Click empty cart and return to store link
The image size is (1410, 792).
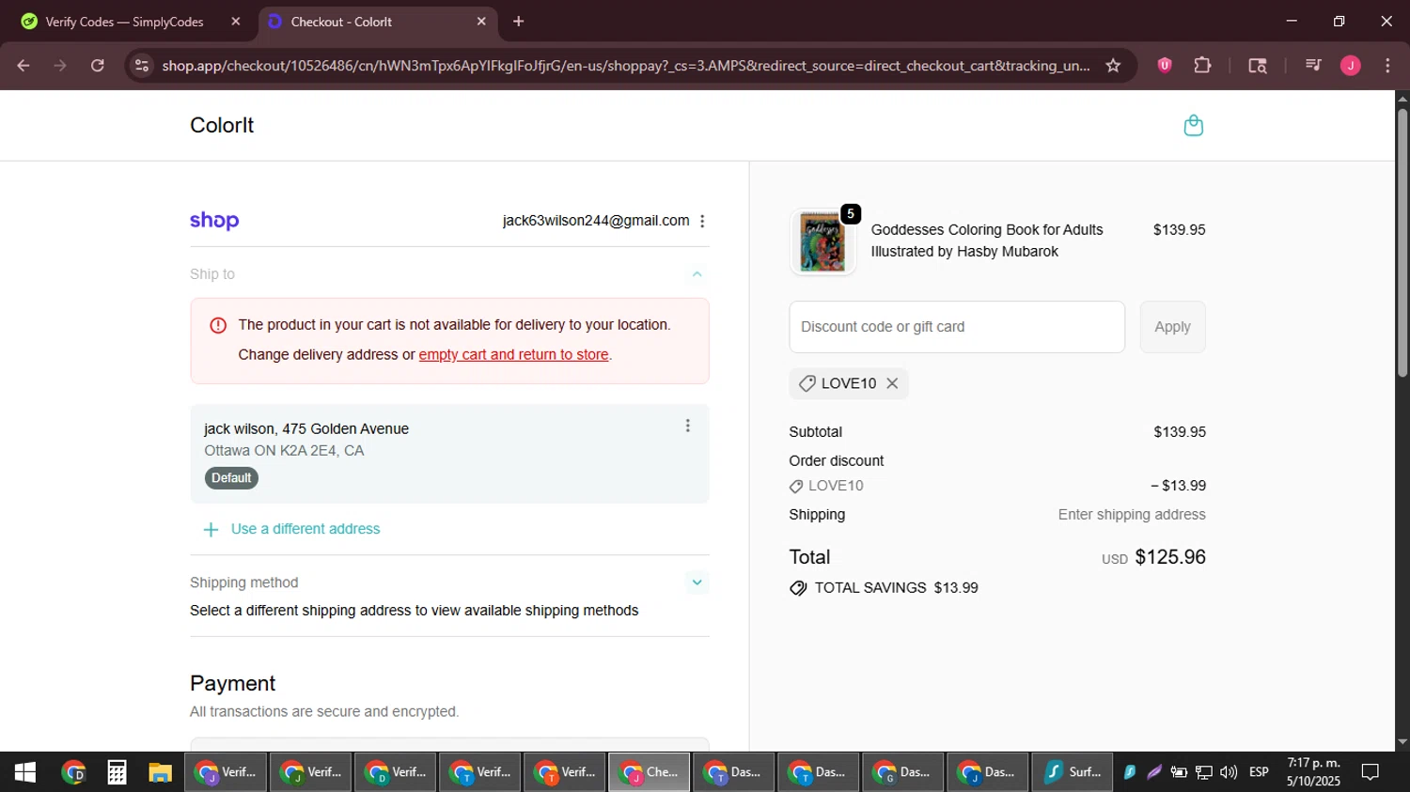point(513,355)
